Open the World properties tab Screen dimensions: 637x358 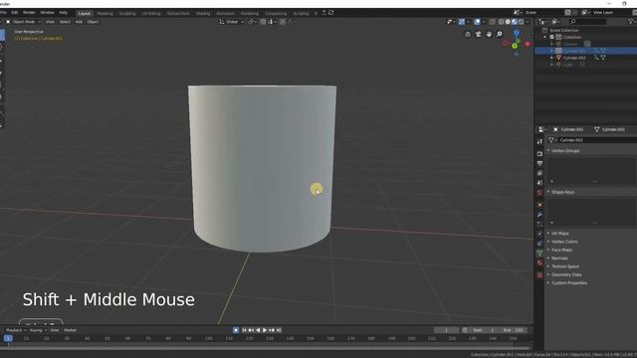click(x=539, y=193)
